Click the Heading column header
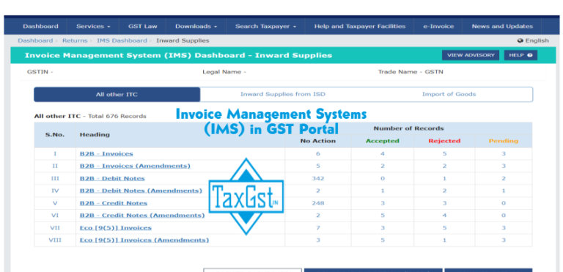The image size is (563, 272). click(95, 135)
